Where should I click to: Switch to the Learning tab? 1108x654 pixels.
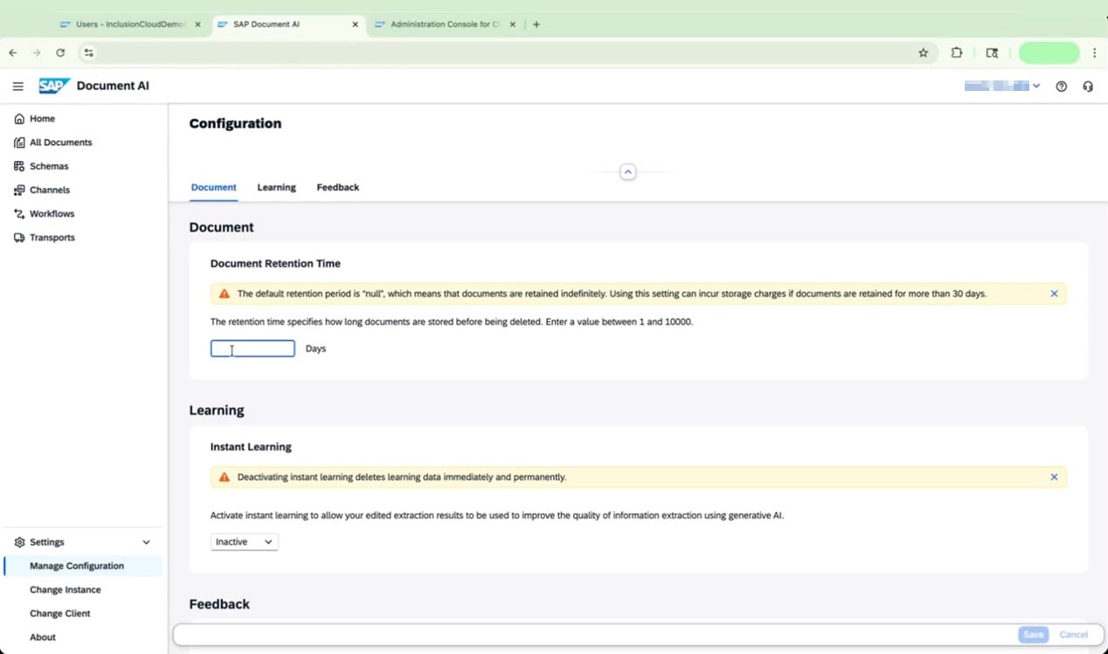point(276,187)
